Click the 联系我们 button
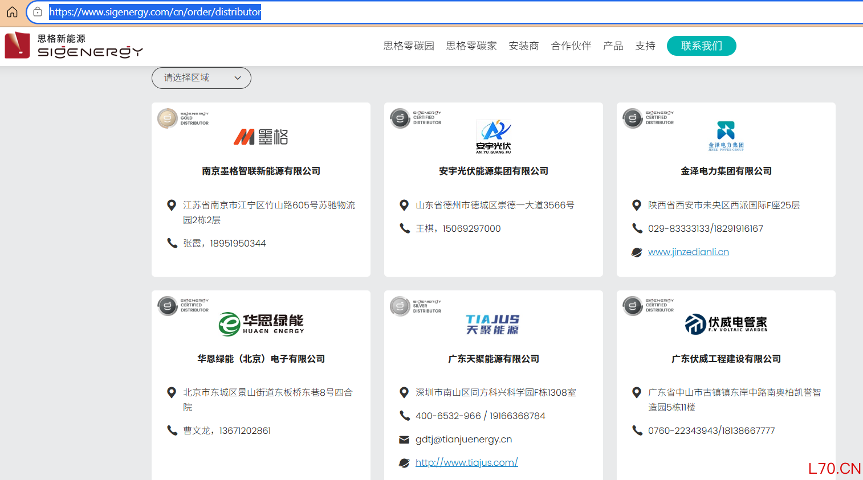This screenshot has width=863, height=480. tap(701, 46)
